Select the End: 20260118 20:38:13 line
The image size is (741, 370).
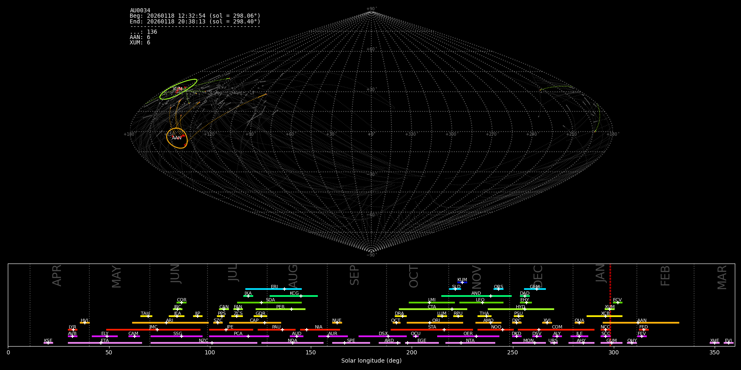[x=195, y=21]
